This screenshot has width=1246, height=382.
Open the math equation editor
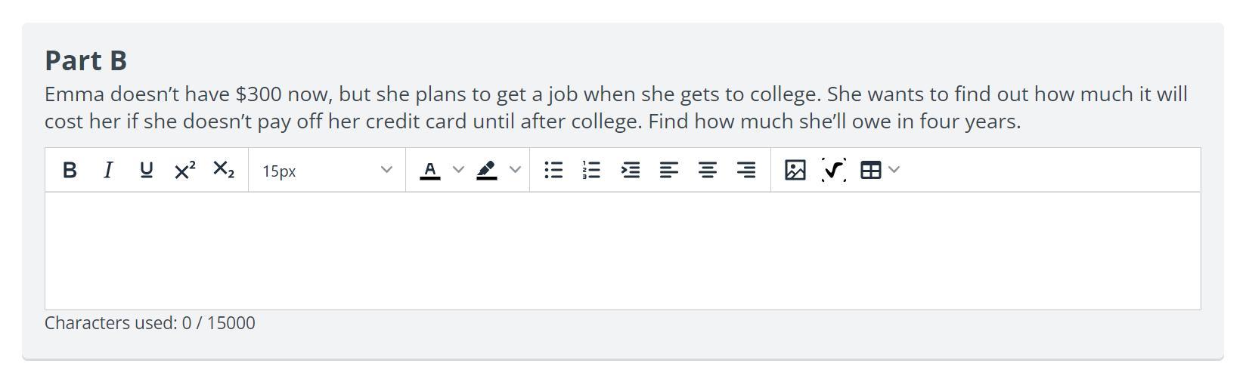point(833,170)
